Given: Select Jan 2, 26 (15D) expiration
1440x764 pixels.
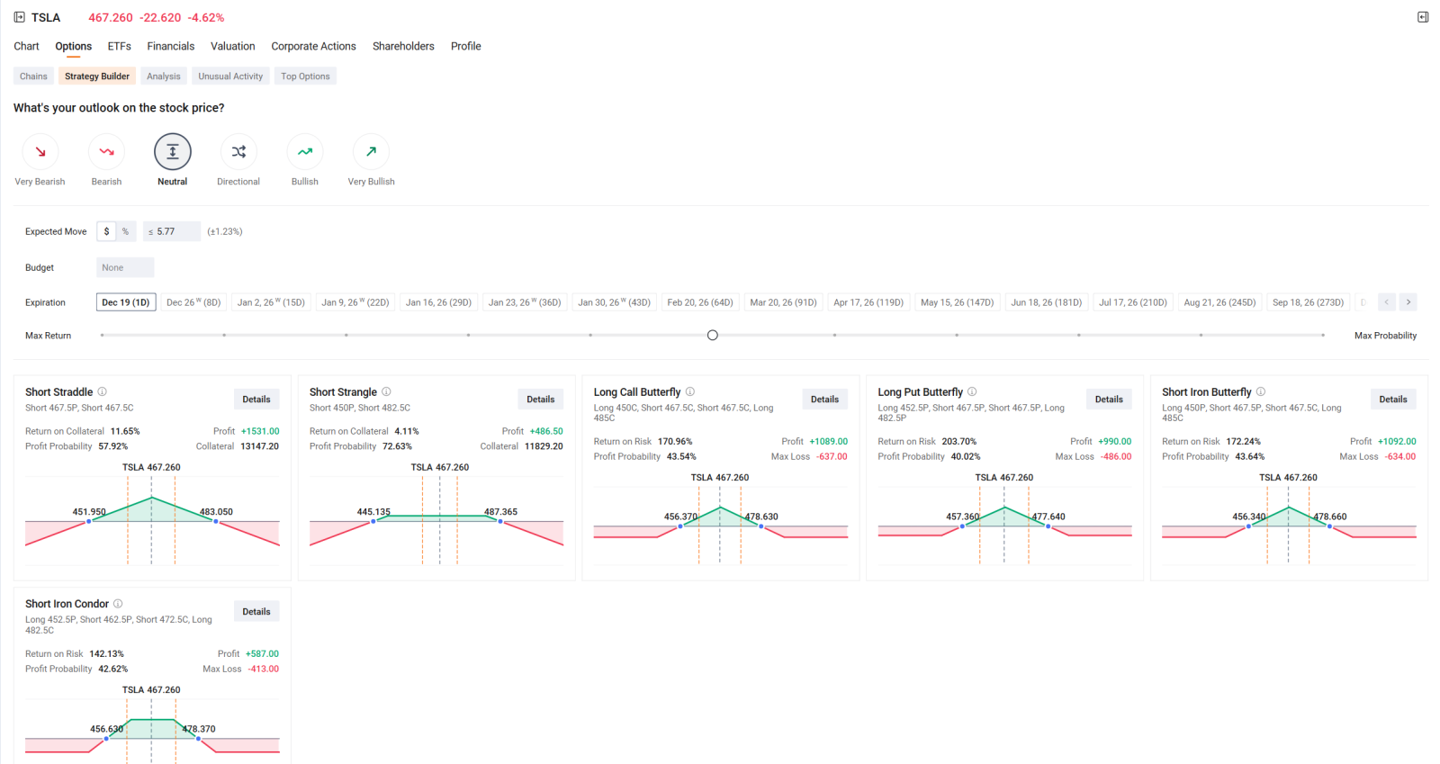Looking at the screenshot, I should [271, 302].
